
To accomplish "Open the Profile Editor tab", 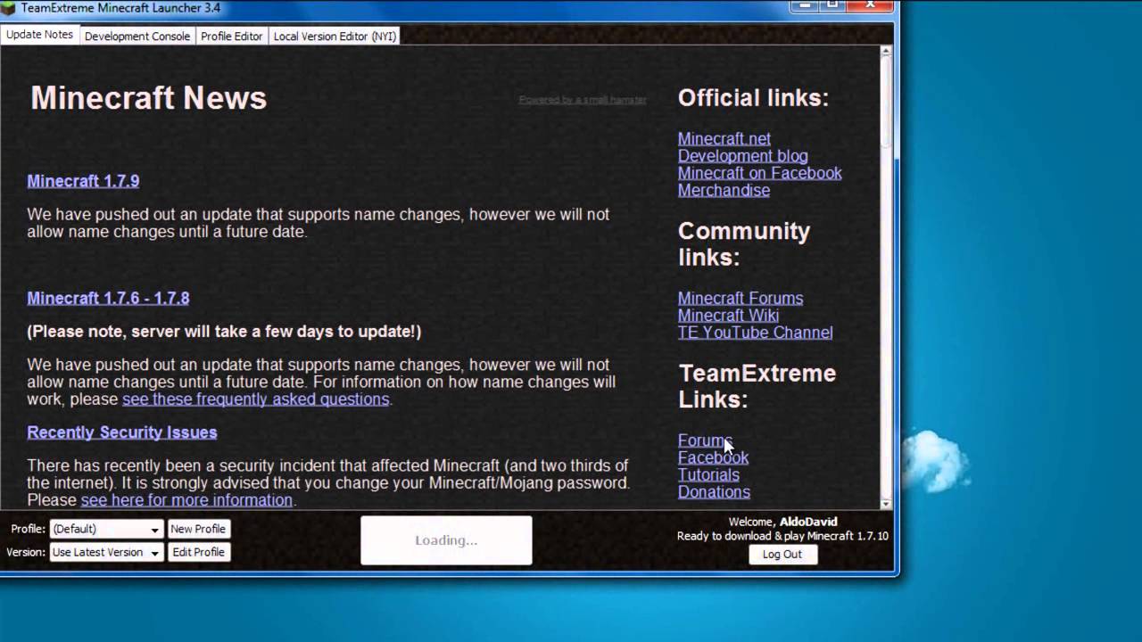I will pyautogui.click(x=232, y=36).
